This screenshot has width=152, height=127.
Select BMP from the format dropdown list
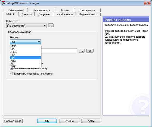[25, 46]
